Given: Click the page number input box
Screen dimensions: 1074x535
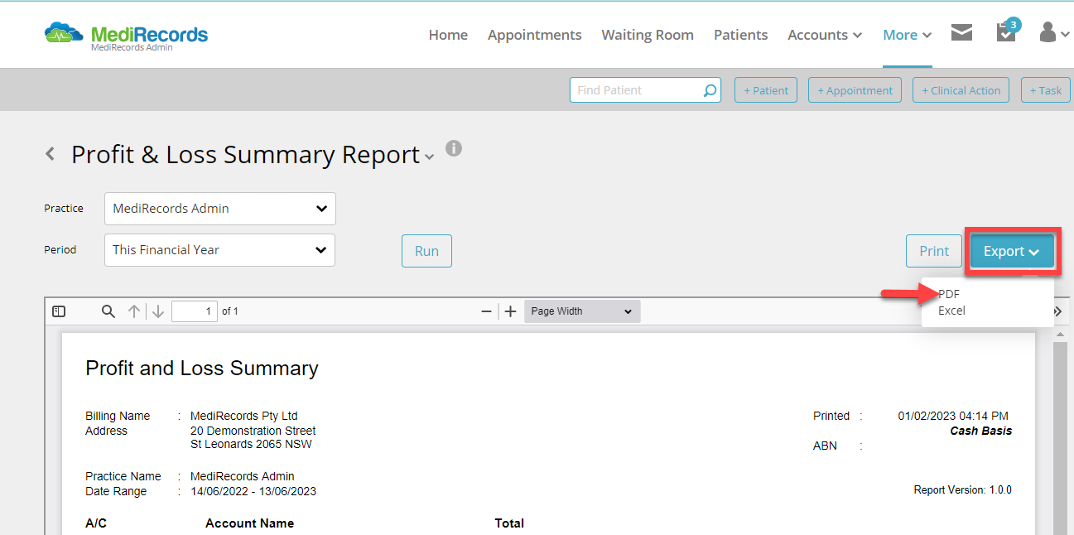Looking at the screenshot, I should (195, 311).
